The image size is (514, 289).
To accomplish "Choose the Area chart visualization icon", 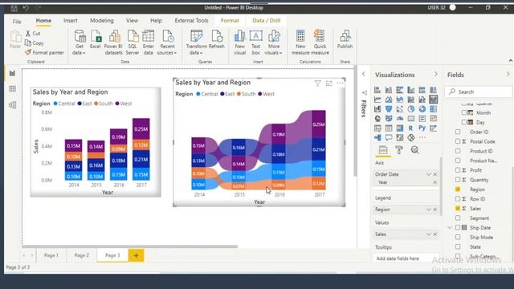I will [x=389, y=100].
